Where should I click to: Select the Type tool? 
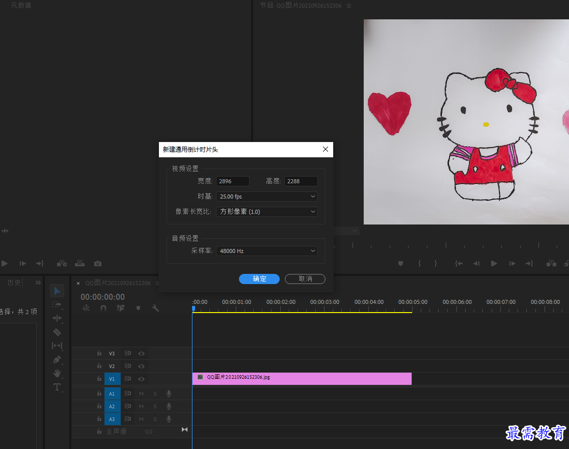pyautogui.click(x=57, y=387)
